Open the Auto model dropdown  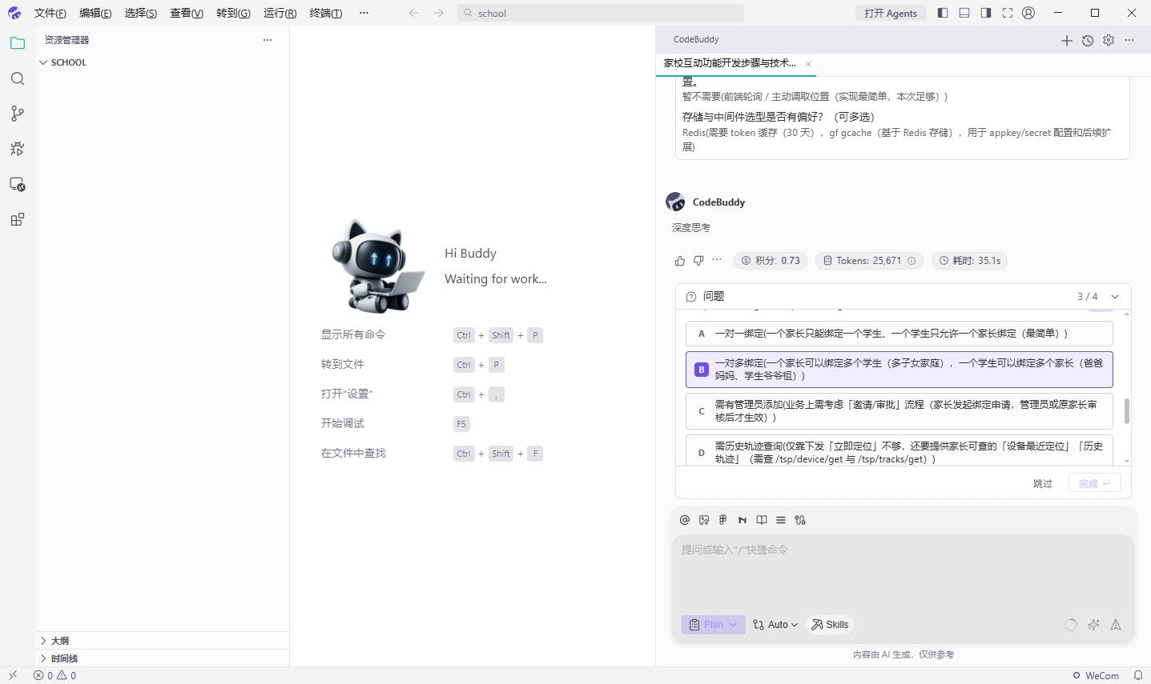775,625
